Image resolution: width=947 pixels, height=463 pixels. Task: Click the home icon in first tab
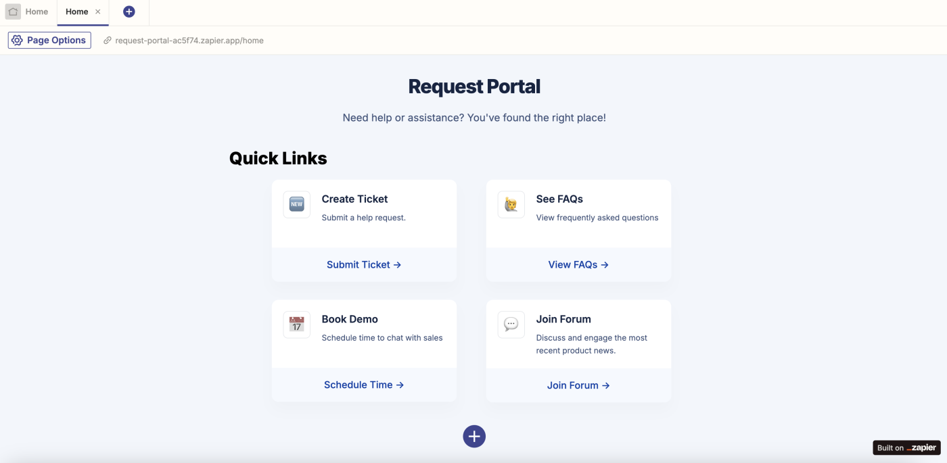[x=13, y=11]
